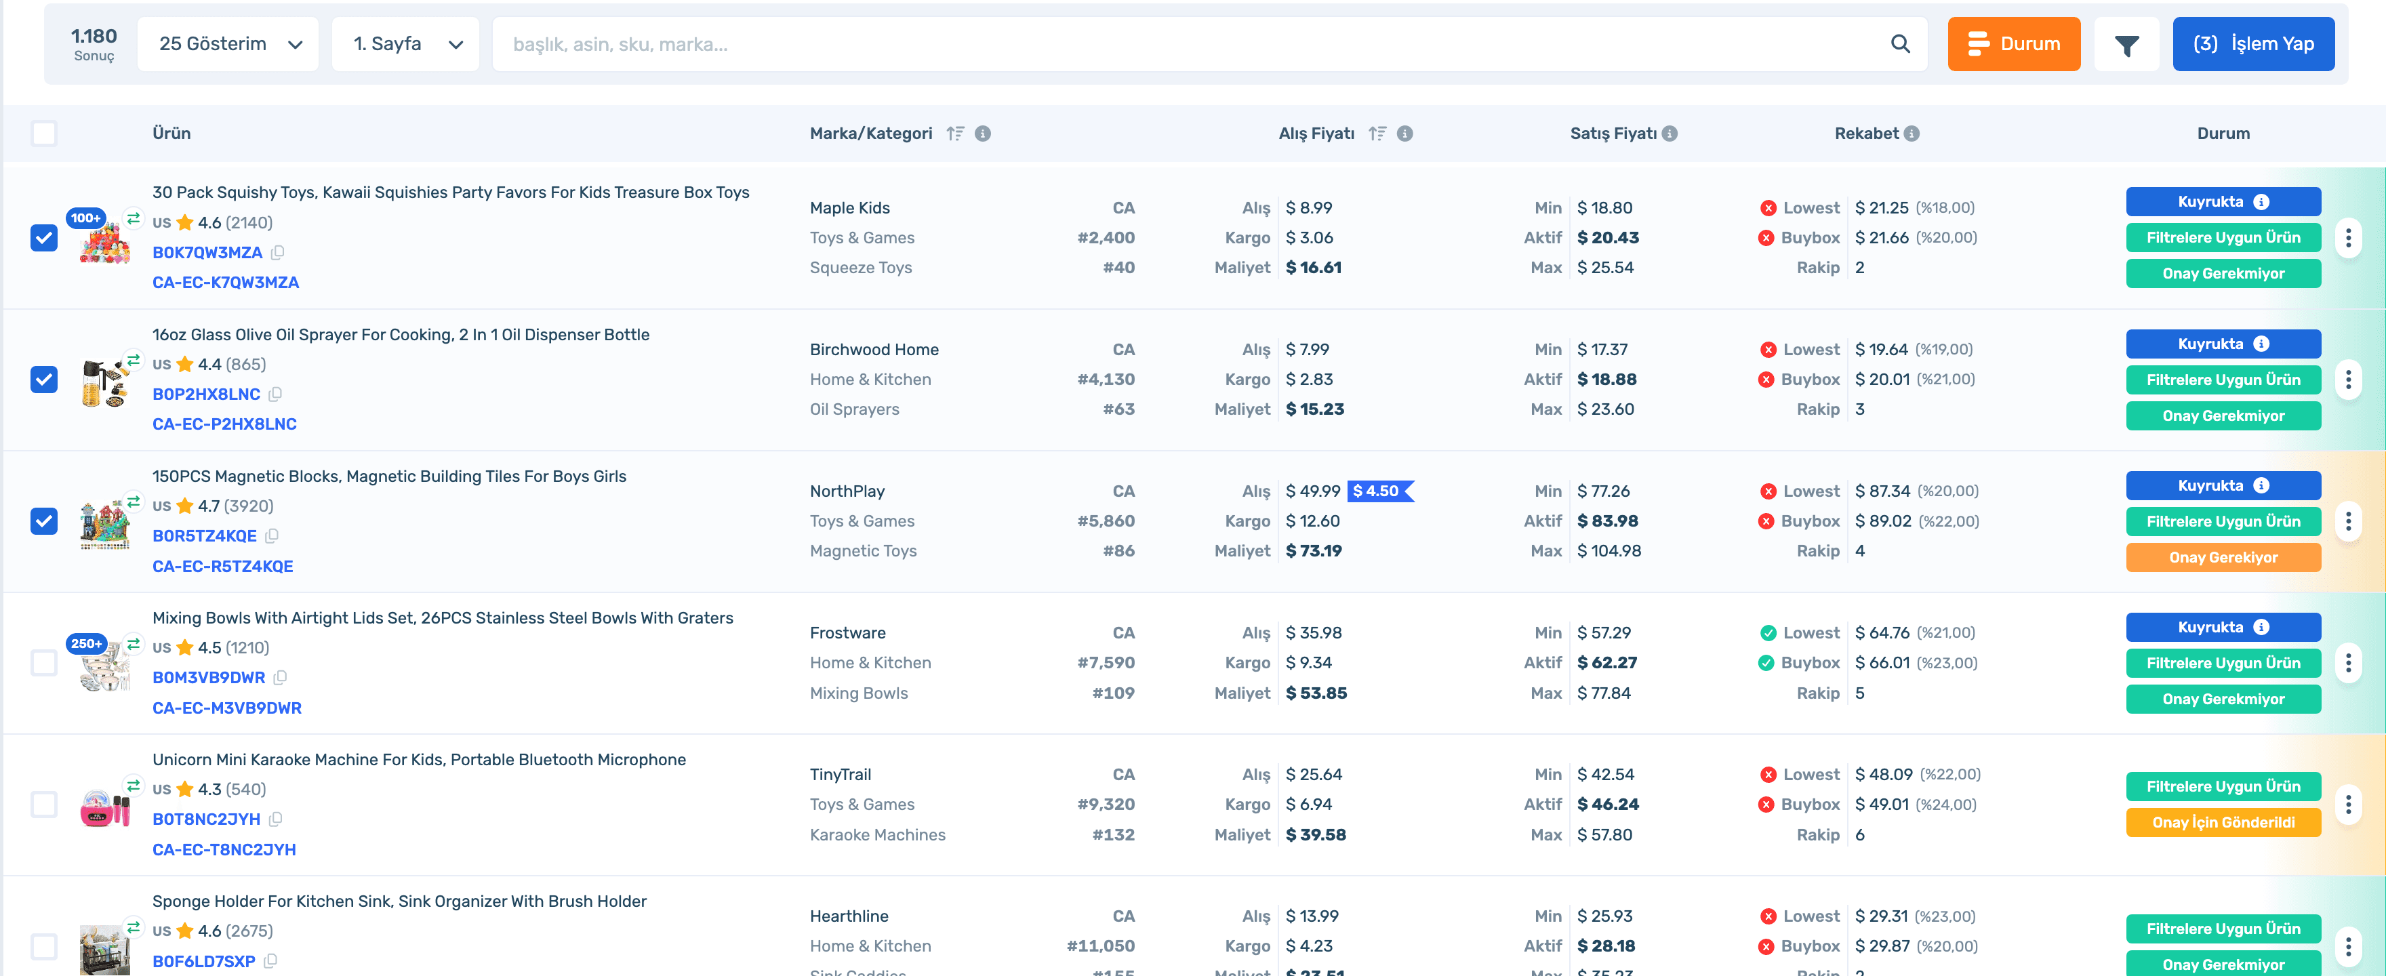
Task: Click Kuyrukta badge on Mixing Bowls row
Action: point(2223,627)
